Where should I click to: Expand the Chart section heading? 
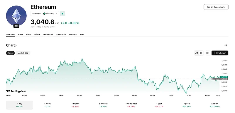pyautogui.click(x=11, y=45)
